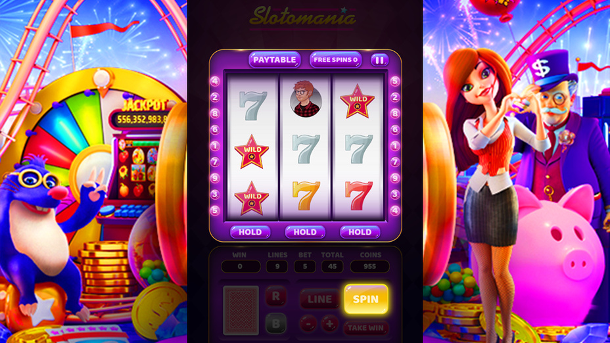The image size is (610, 343).
Task: Click the face-down playing card
Action: [x=241, y=310]
